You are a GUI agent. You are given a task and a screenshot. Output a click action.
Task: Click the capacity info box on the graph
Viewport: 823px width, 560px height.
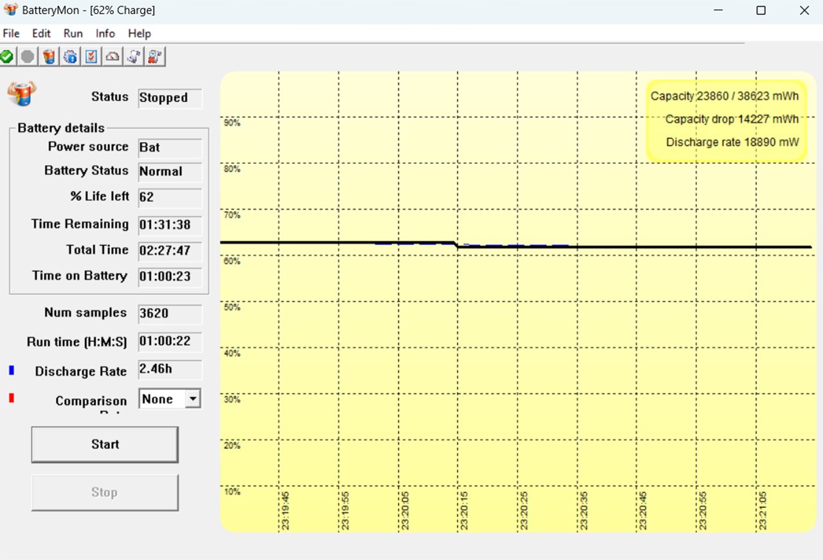(x=725, y=120)
